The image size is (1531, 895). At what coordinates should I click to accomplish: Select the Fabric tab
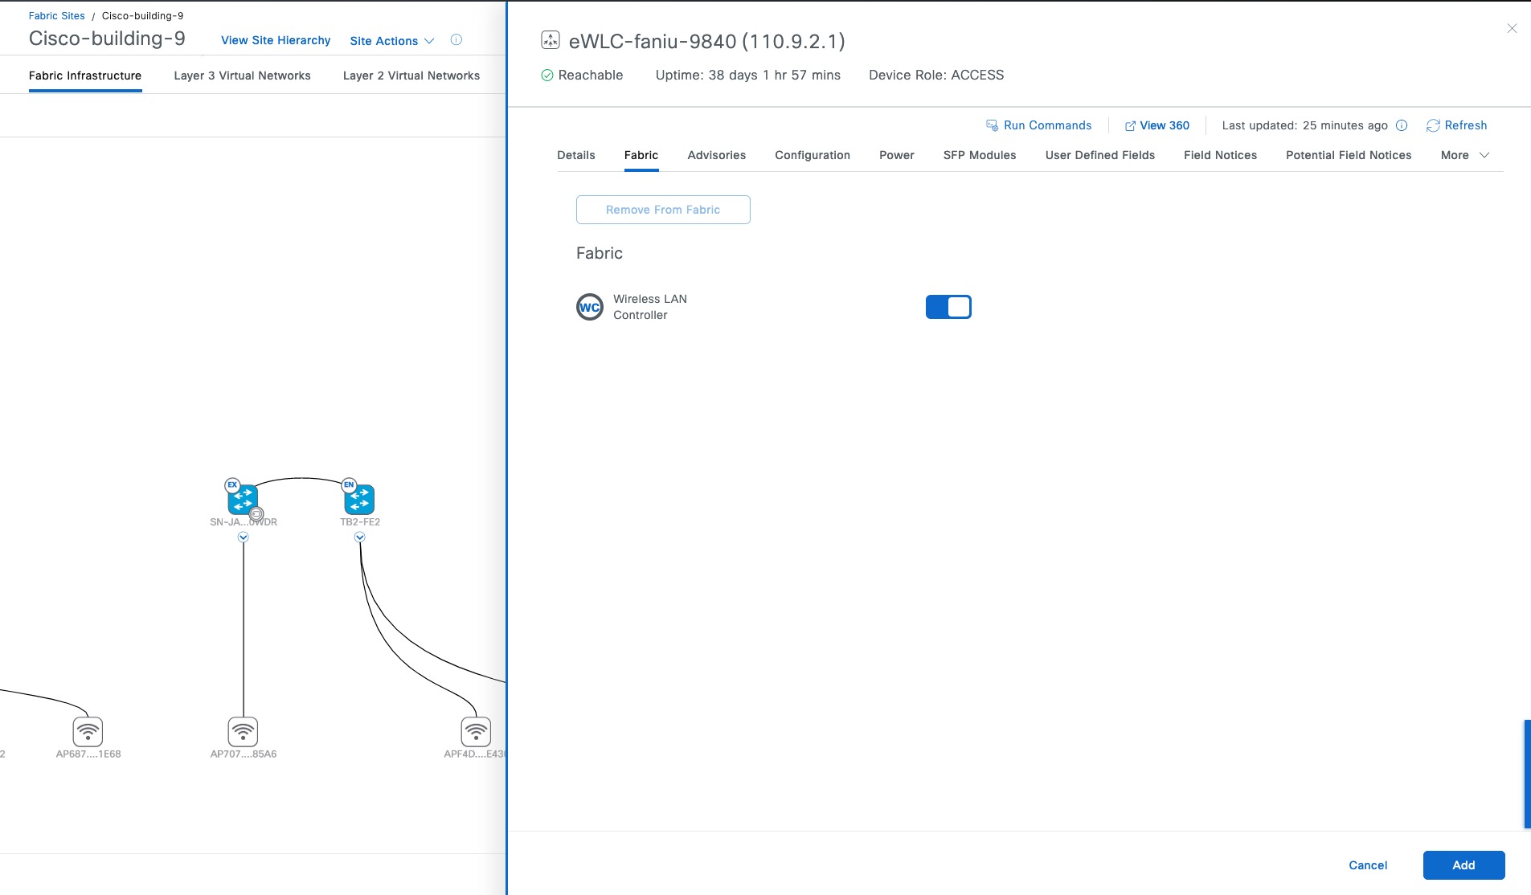click(641, 155)
